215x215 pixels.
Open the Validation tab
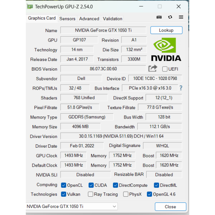coord(113,19)
